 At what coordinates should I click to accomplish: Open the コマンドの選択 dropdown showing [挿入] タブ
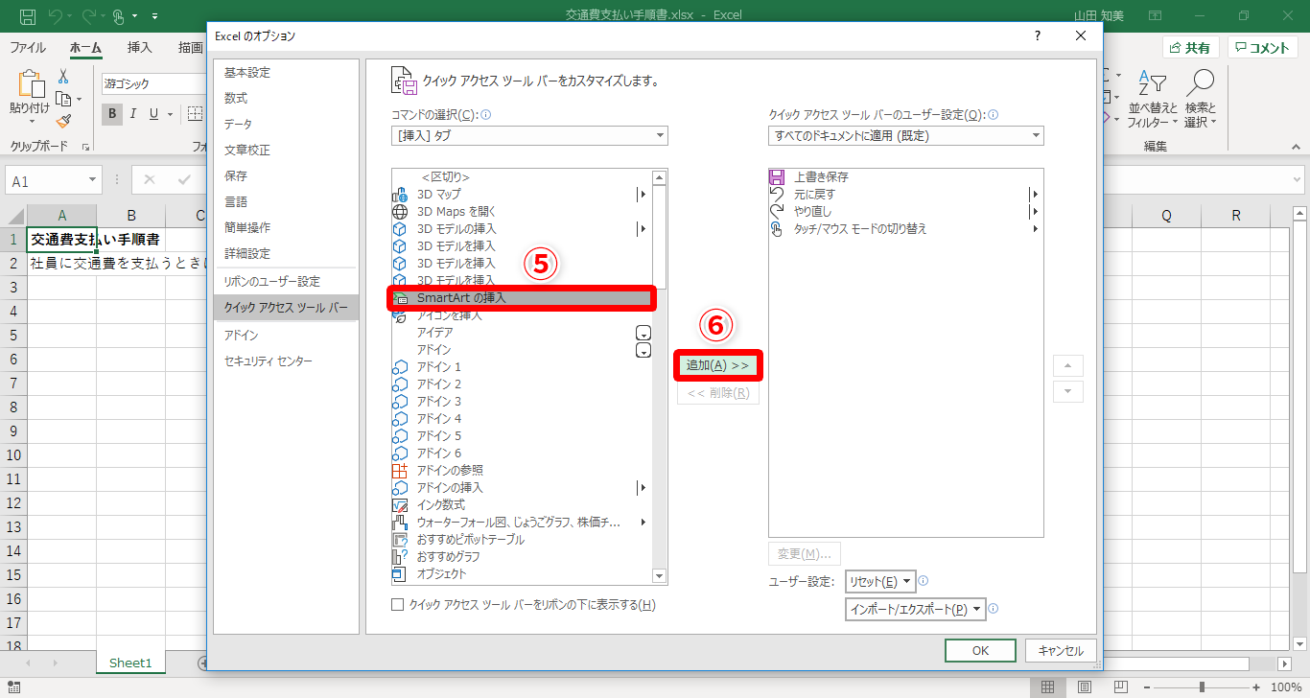point(530,136)
